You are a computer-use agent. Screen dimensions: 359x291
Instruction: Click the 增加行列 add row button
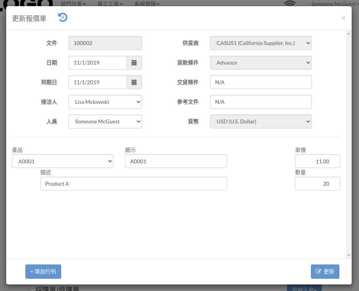point(43,271)
